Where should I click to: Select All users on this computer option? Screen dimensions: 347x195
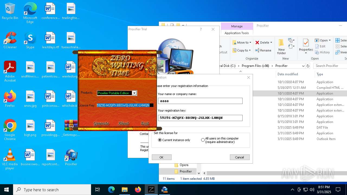[x=203, y=140]
